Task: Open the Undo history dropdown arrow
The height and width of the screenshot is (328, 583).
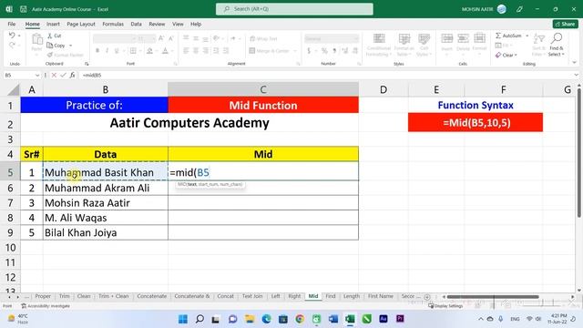Action: [19, 36]
